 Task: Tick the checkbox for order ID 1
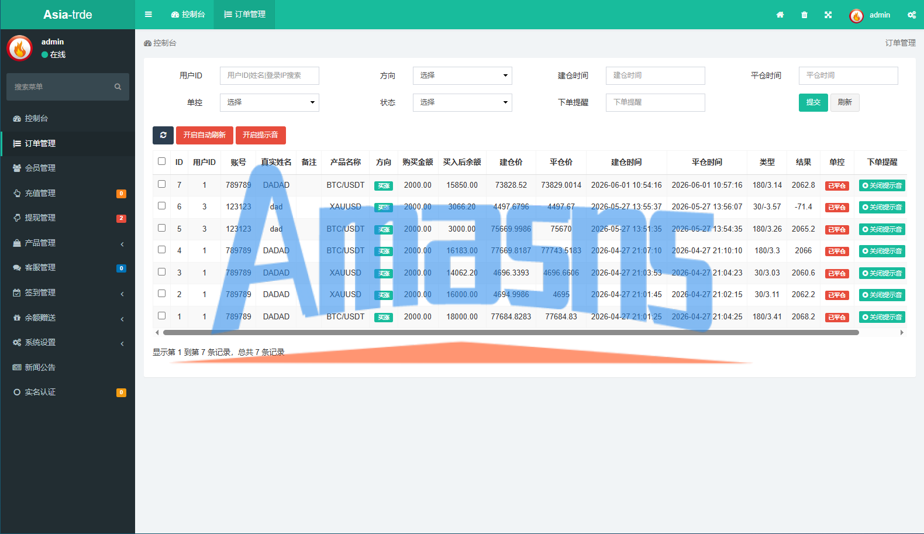click(162, 315)
